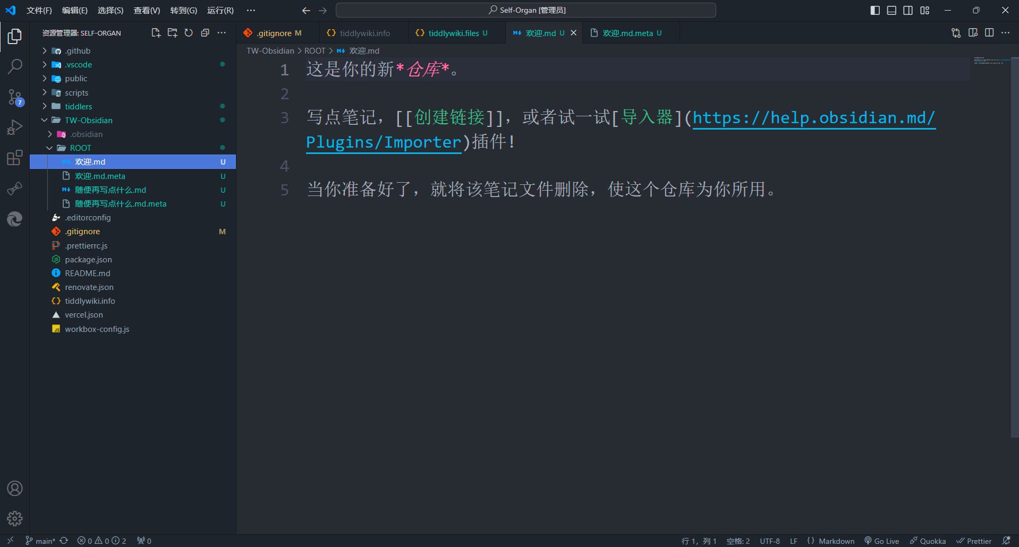Open the 编辑(E) menu
This screenshot has height=547, width=1019.
(x=74, y=10)
